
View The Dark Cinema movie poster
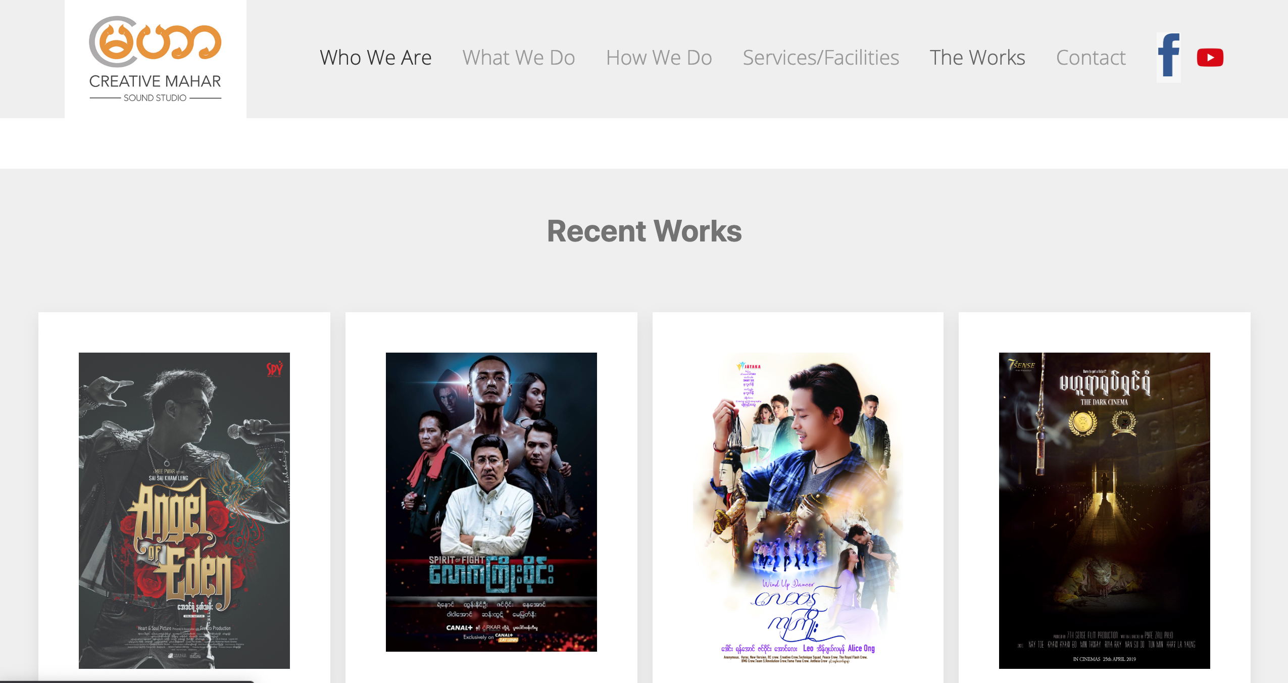click(1105, 510)
